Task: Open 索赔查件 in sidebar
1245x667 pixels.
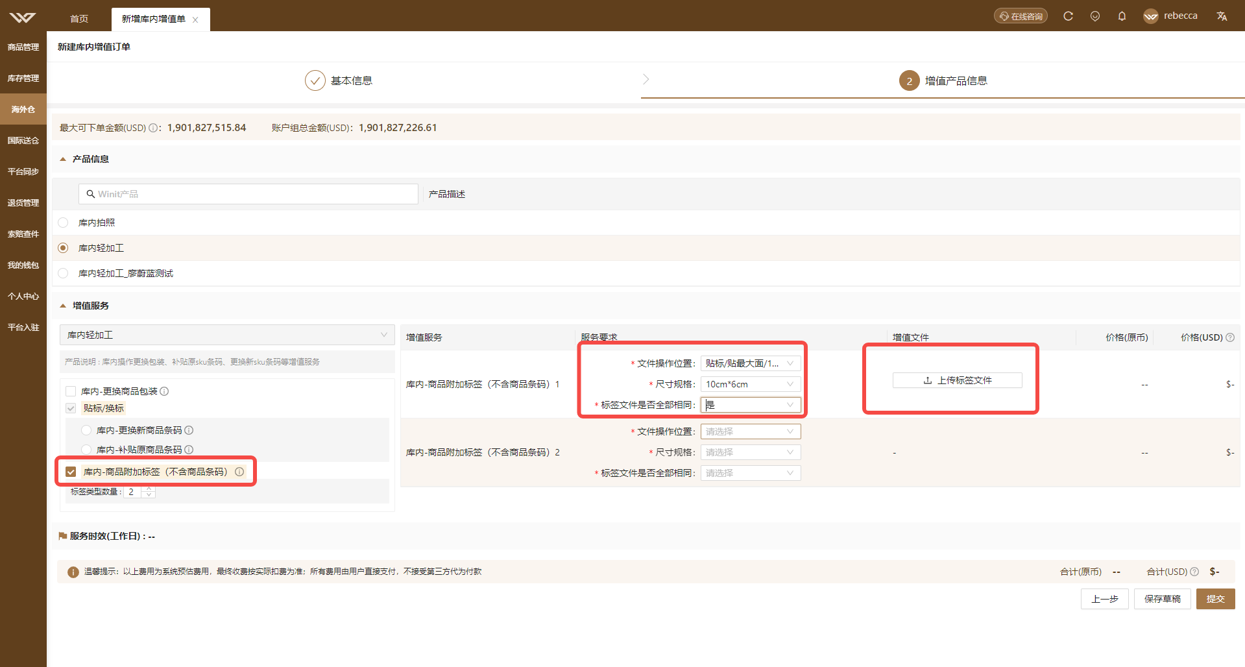Action: pos(23,234)
